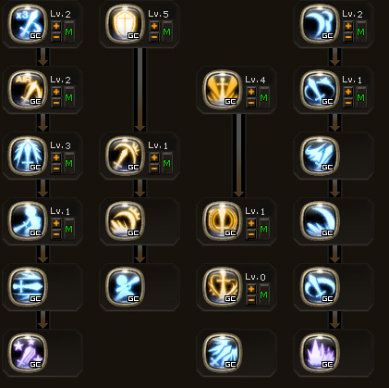This screenshot has width=389, height=388.
Task: Click the purple crystal spikes skill icon
Action: tap(320, 353)
